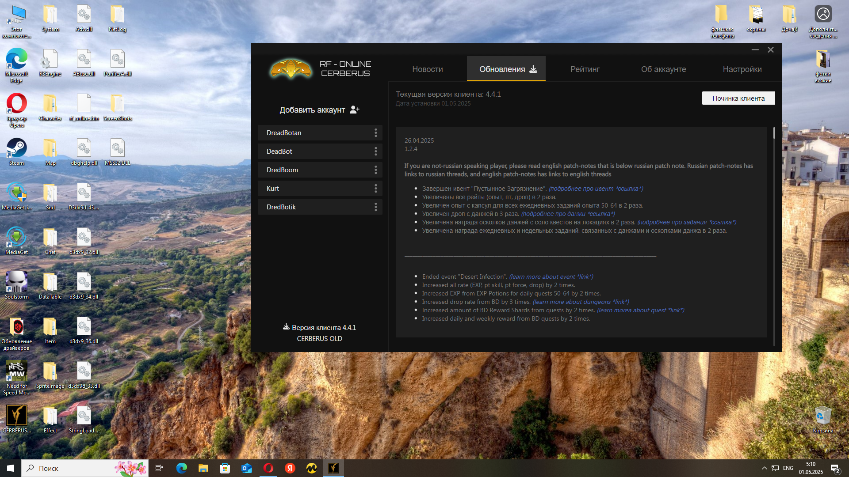Switch to the Рейтинг tab
Image resolution: width=849 pixels, height=477 pixels.
[x=585, y=69]
